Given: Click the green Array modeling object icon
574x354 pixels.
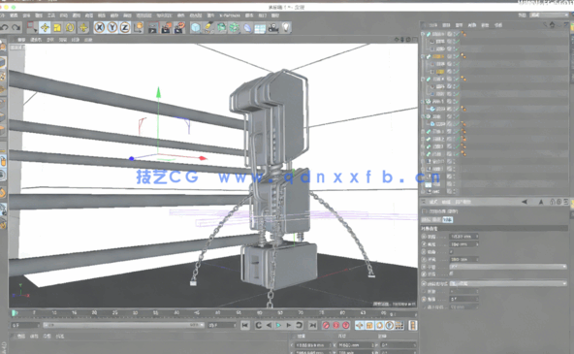Looking at the screenshot, I should click(235, 28).
